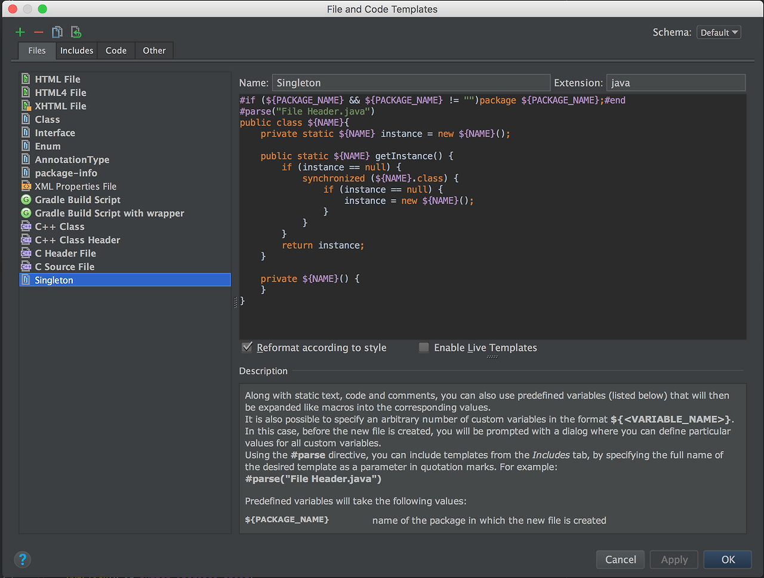Click into the Name field containing Singleton
This screenshot has height=578, width=764.
tap(411, 83)
